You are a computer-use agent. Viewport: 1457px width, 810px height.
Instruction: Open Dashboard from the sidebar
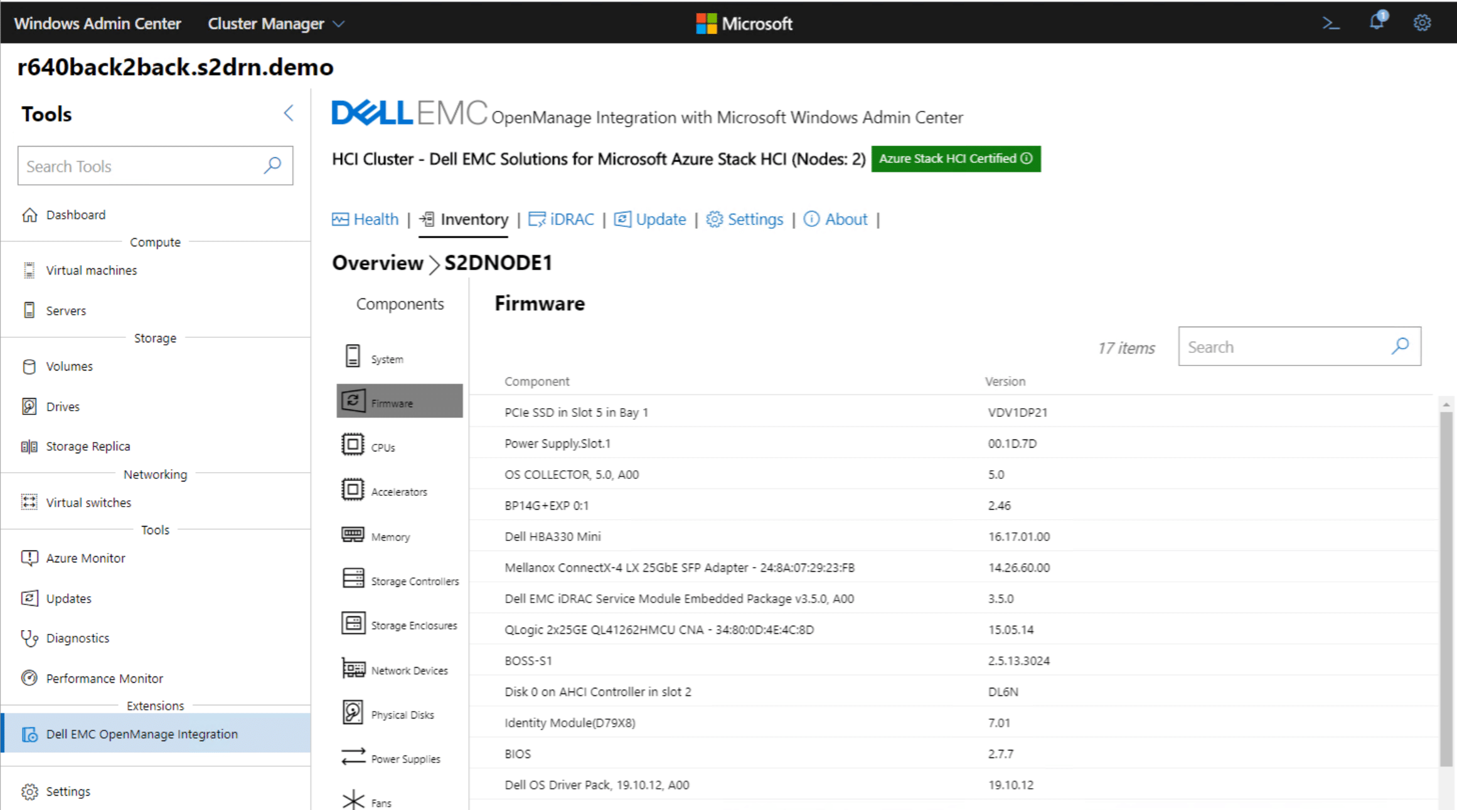[156, 214]
